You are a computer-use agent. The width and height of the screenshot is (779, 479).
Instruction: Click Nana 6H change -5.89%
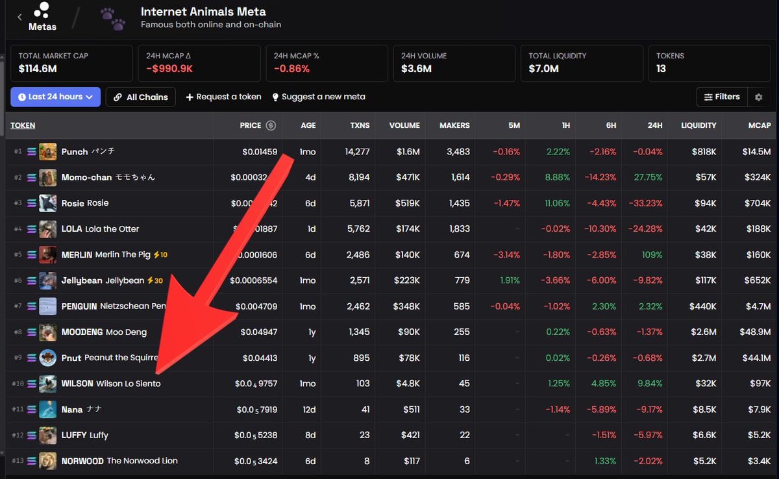click(602, 410)
